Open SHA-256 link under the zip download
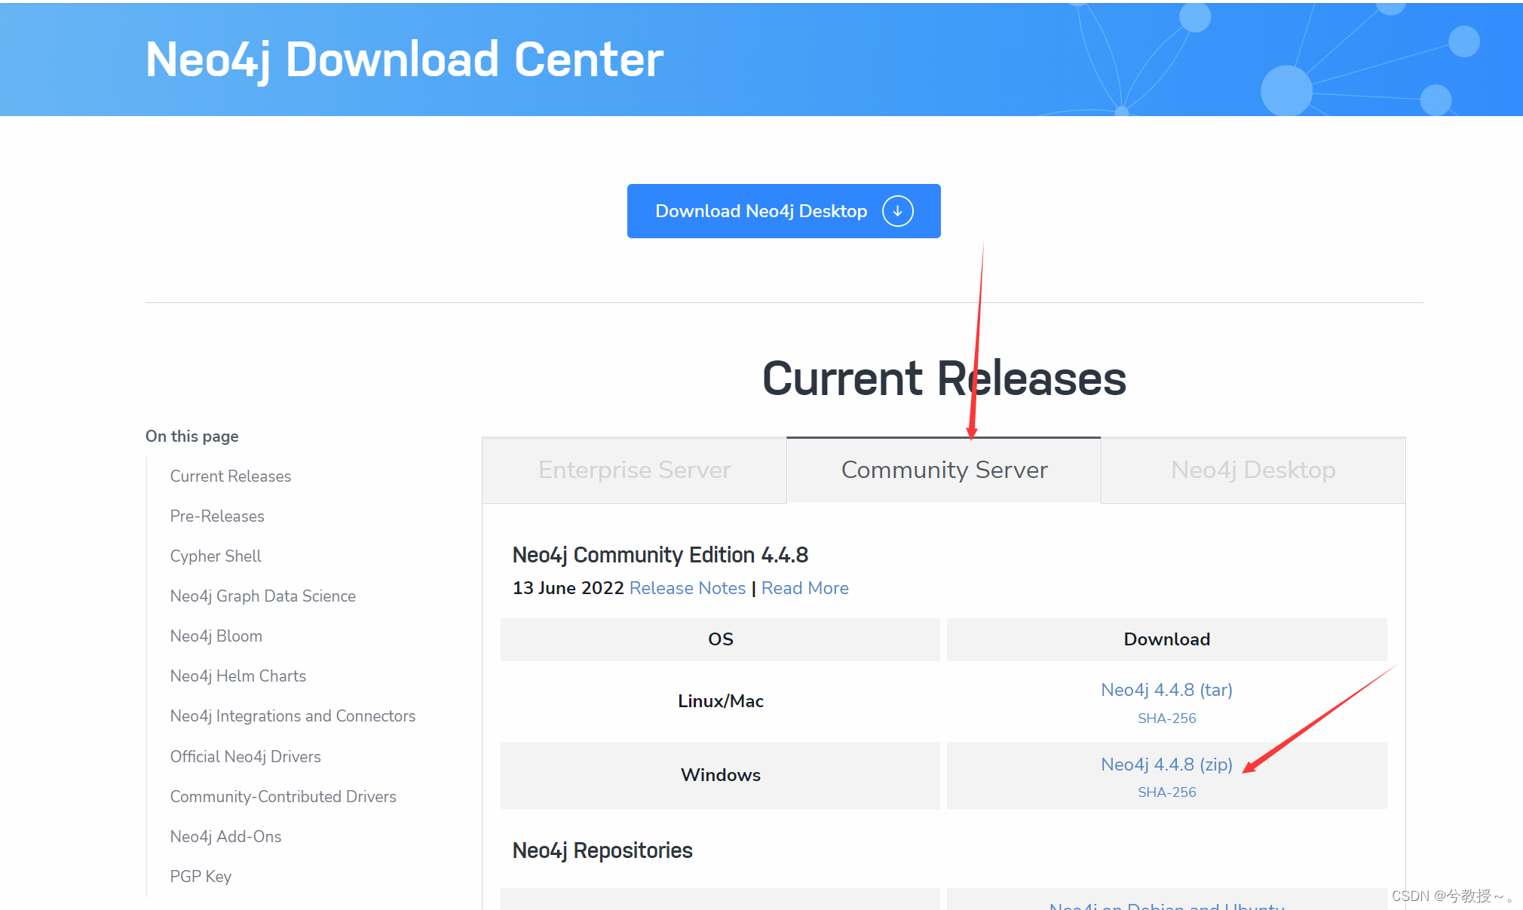The width and height of the screenshot is (1523, 910). coord(1166,792)
